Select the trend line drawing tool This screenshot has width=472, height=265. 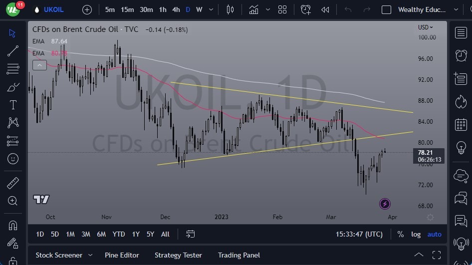pyautogui.click(x=13, y=50)
